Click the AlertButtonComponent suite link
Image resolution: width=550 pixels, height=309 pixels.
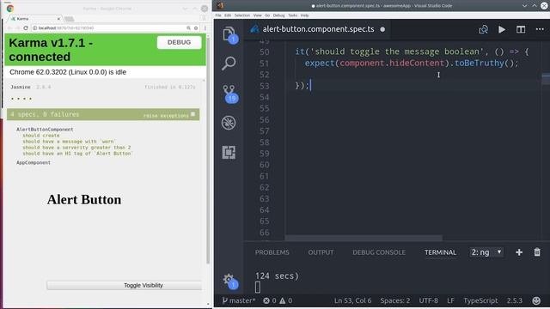pyautogui.click(x=45, y=130)
